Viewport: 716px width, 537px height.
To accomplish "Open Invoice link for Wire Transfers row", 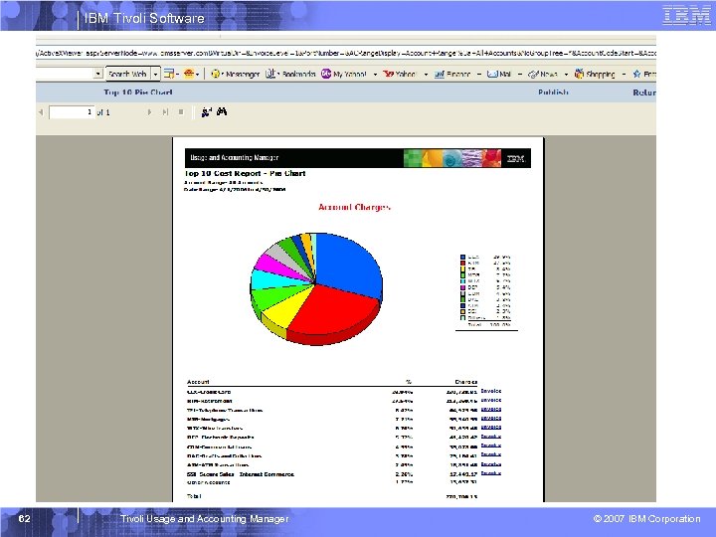I will 491,428.
